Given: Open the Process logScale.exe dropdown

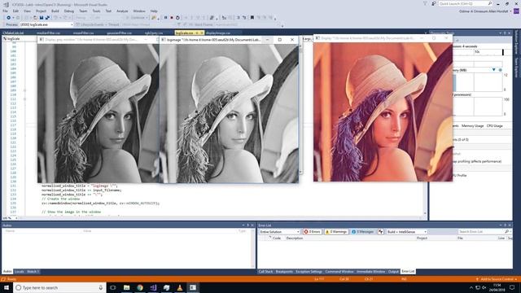Looking at the screenshot, I should pos(46,24).
